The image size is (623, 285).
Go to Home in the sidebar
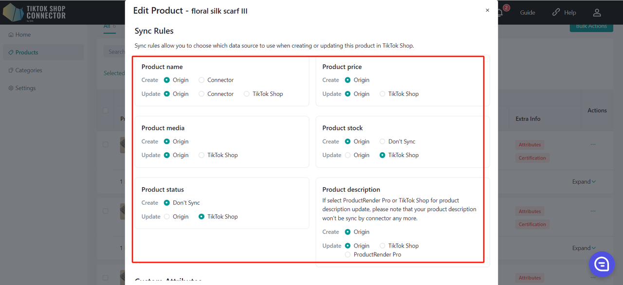click(x=19, y=35)
